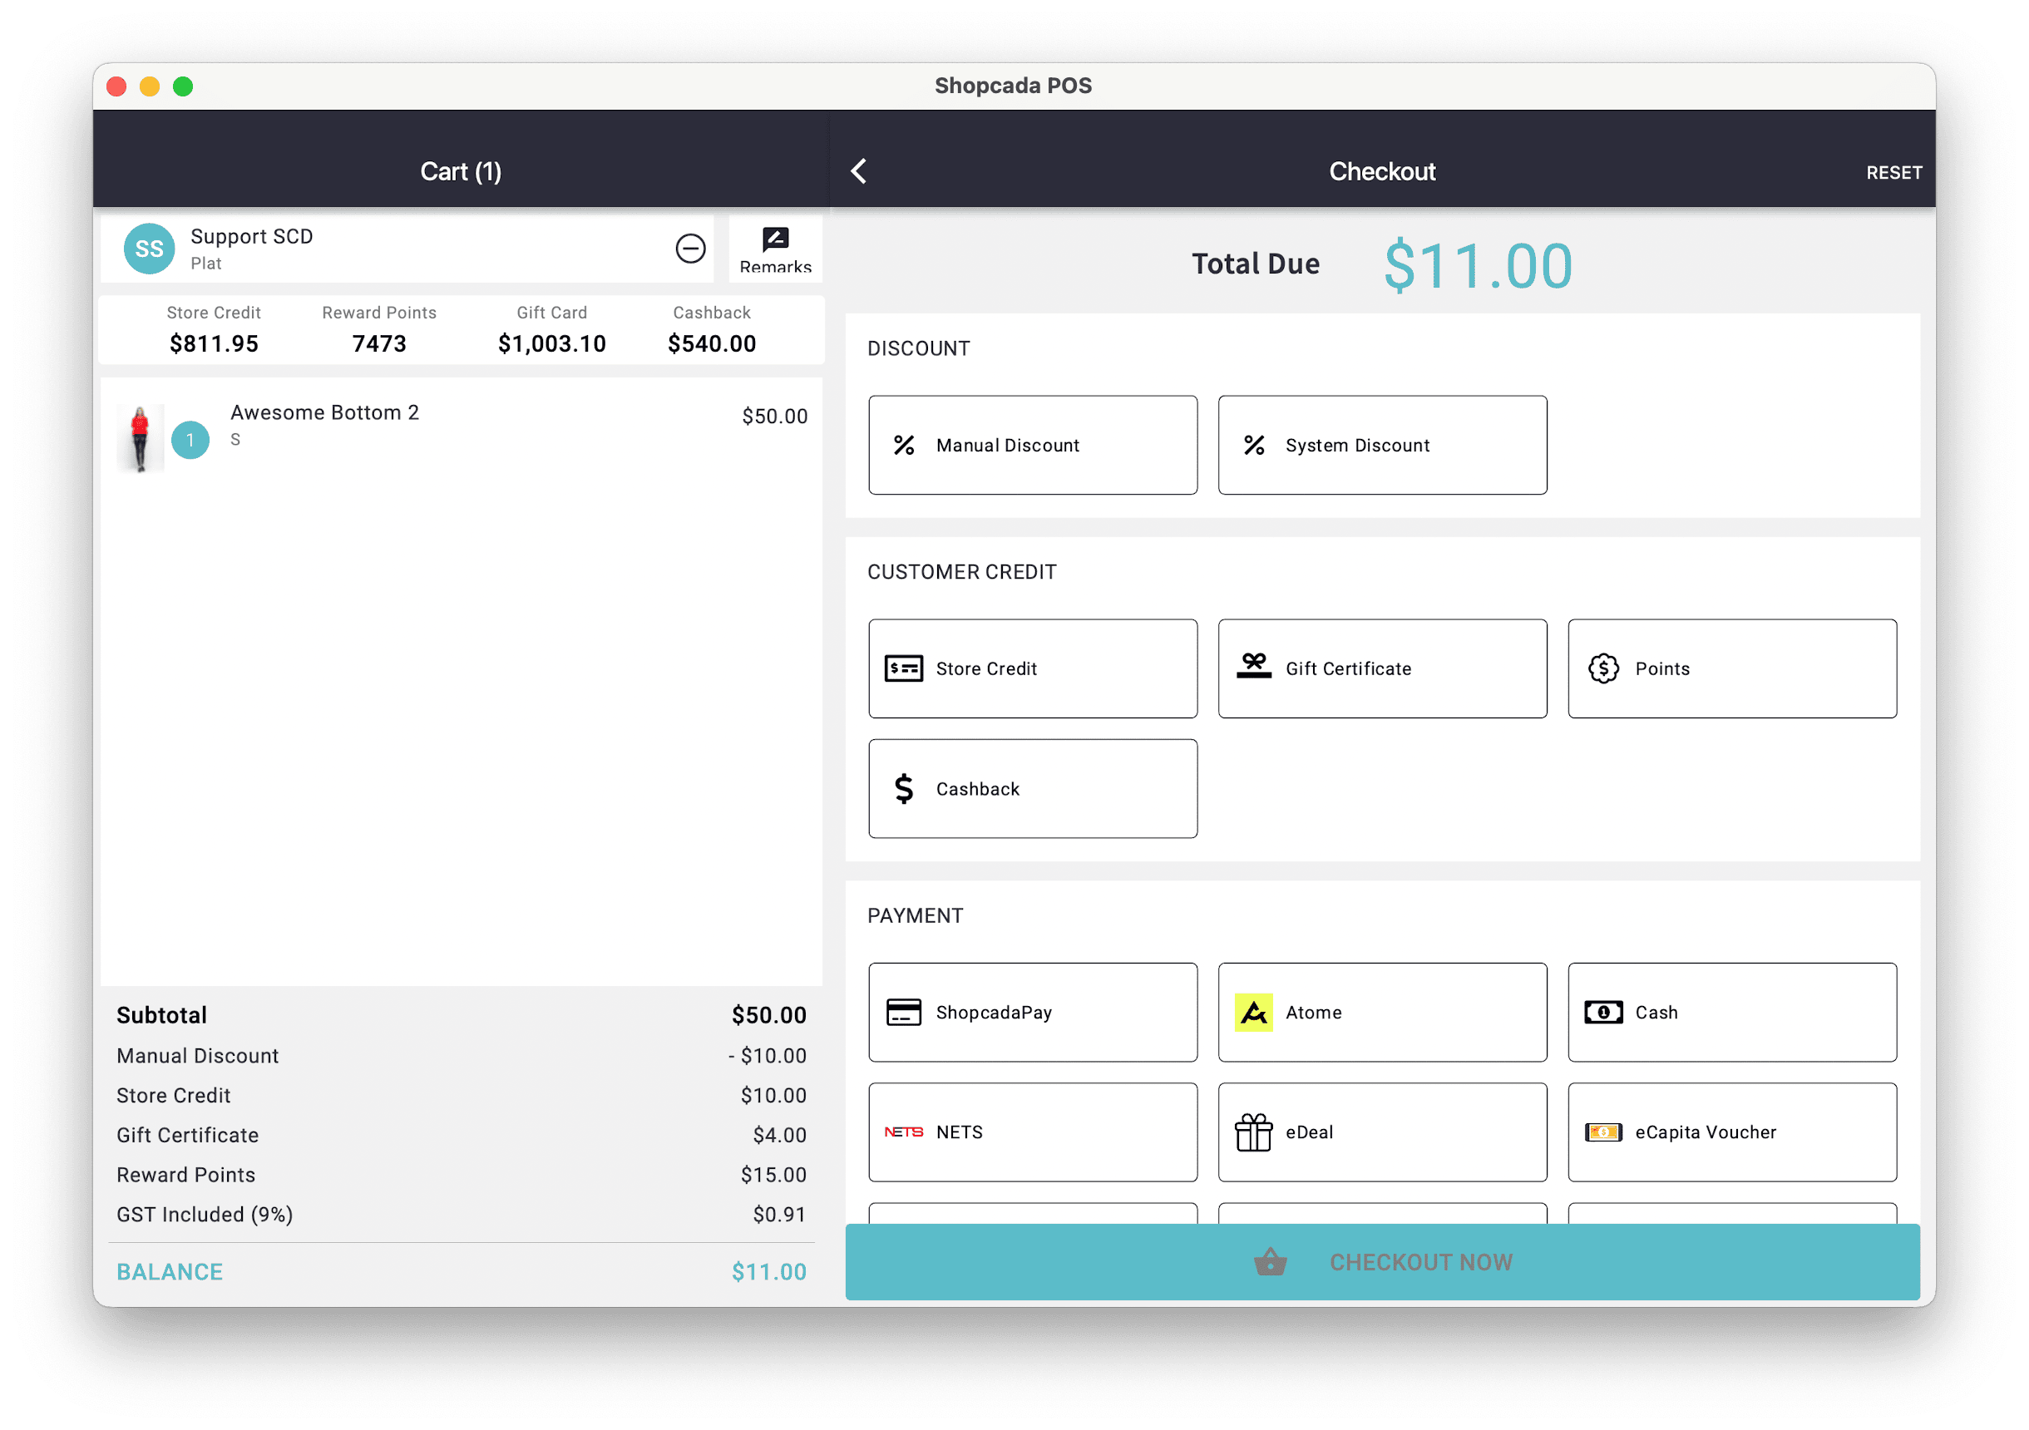
Task: Click the Reward Points value 7473
Action: pyautogui.click(x=379, y=344)
